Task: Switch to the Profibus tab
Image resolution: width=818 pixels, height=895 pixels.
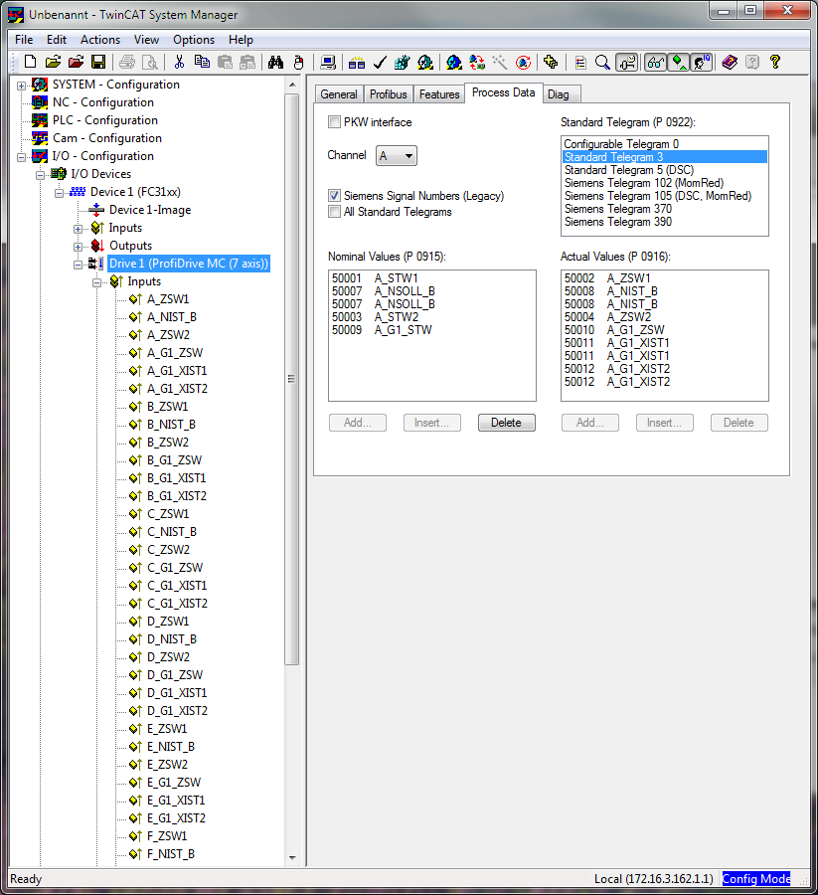Action: (x=388, y=94)
